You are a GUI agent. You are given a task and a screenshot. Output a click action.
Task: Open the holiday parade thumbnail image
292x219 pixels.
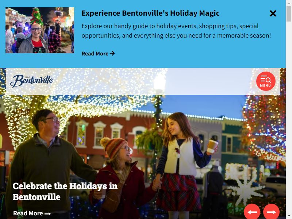(x=40, y=30)
